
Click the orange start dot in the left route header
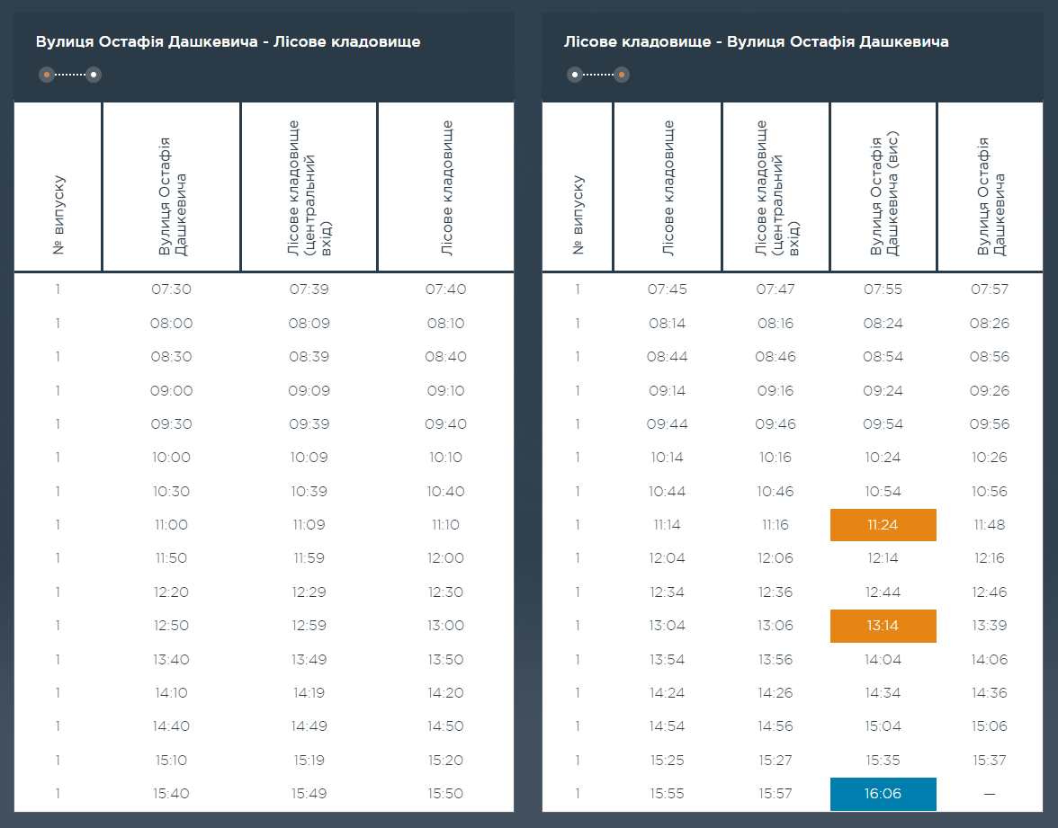point(47,75)
